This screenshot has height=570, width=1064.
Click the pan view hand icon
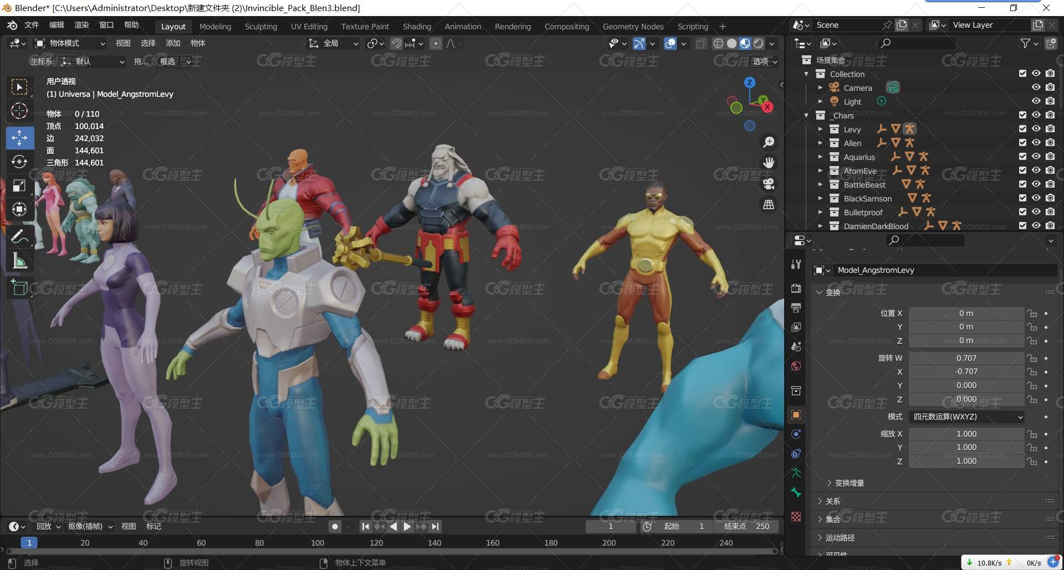pos(769,163)
